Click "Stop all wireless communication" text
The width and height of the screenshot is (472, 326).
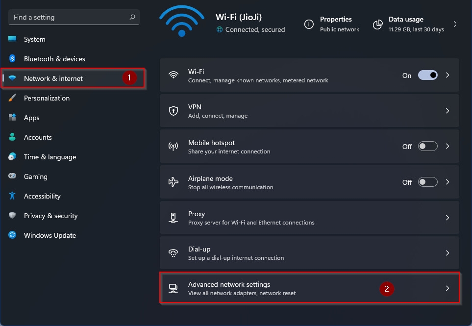[230, 187]
